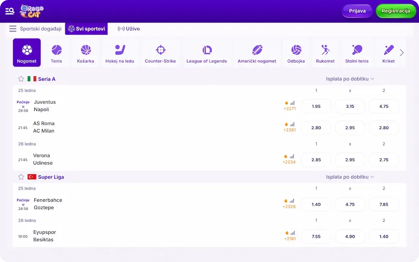Image resolution: width=419 pixels, height=262 pixels.
Task: Select Juventus win odds 1.95
Action: (x=316, y=107)
